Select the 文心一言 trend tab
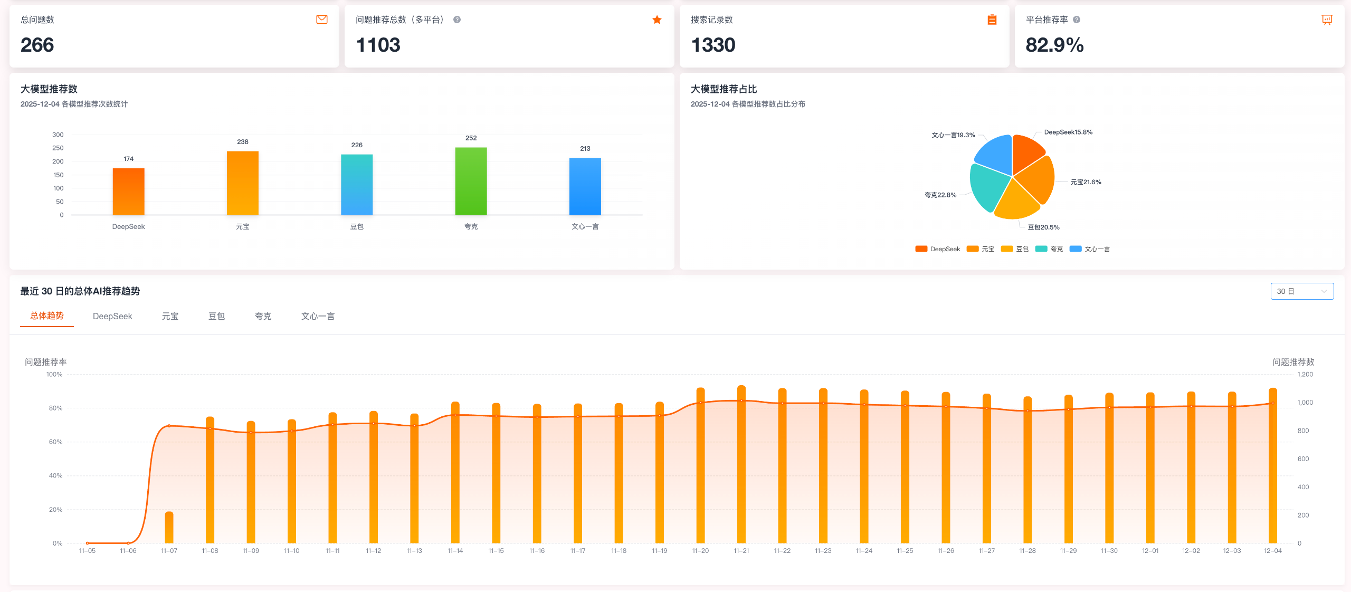Image resolution: width=1351 pixels, height=592 pixels. pos(318,316)
